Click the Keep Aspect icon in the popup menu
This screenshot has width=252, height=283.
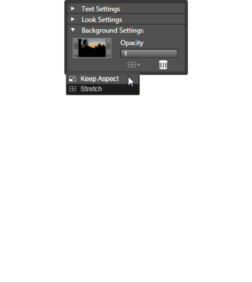(73, 79)
